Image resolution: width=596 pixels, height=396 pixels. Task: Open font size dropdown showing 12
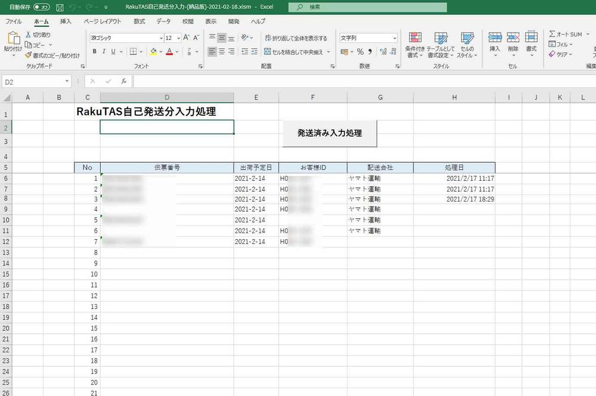[179, 38]
